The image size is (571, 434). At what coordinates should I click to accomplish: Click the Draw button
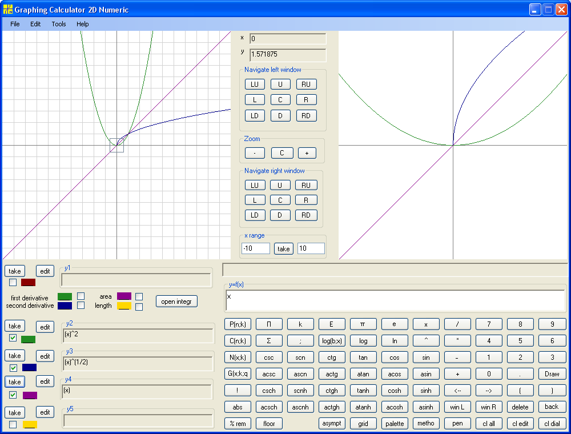(x=552, y=374)
